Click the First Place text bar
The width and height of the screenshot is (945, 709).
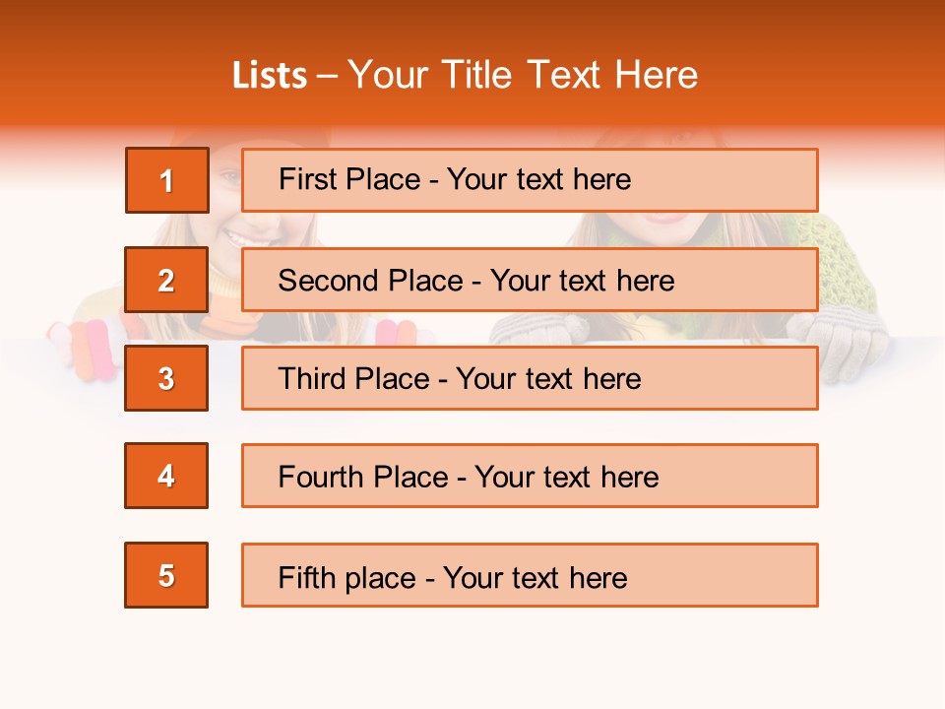(530, 180)
